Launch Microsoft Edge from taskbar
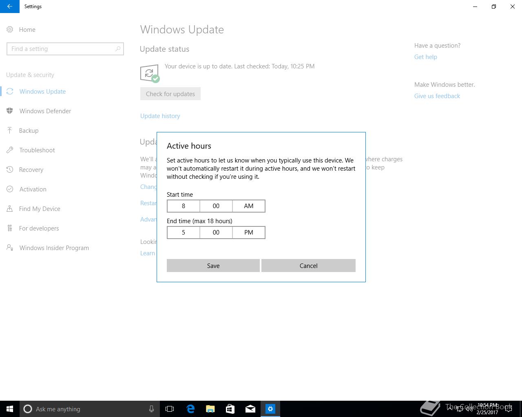 pos(190,409)
